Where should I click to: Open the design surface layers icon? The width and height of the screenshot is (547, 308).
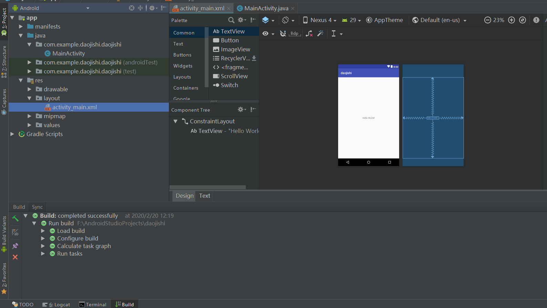(268, 20)
